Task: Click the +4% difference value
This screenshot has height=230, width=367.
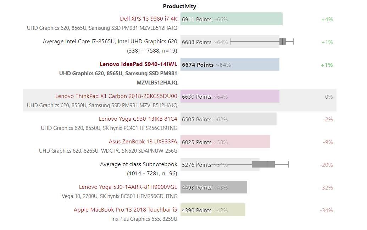Action: (x=327, y=20)
